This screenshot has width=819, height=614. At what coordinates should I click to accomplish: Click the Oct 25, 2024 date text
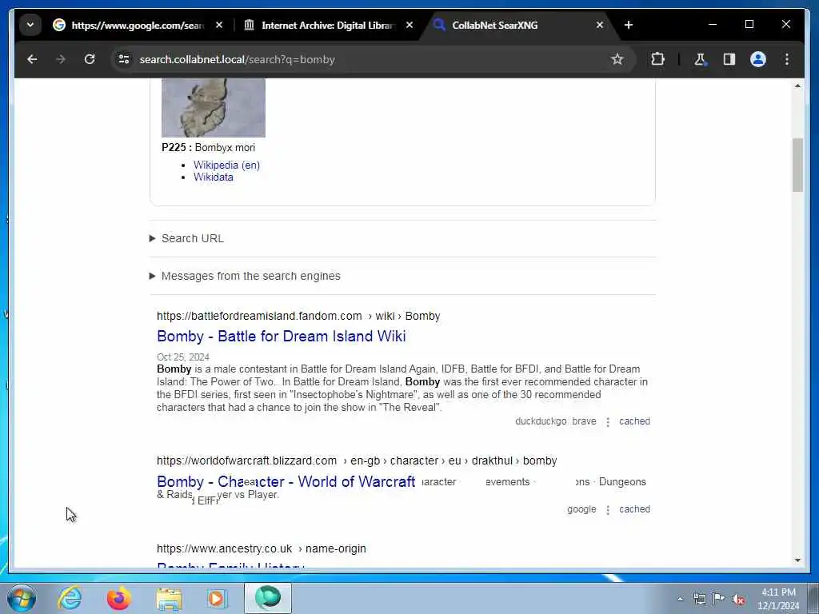183,357
